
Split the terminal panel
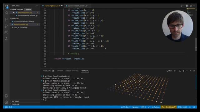pos(180,71)
